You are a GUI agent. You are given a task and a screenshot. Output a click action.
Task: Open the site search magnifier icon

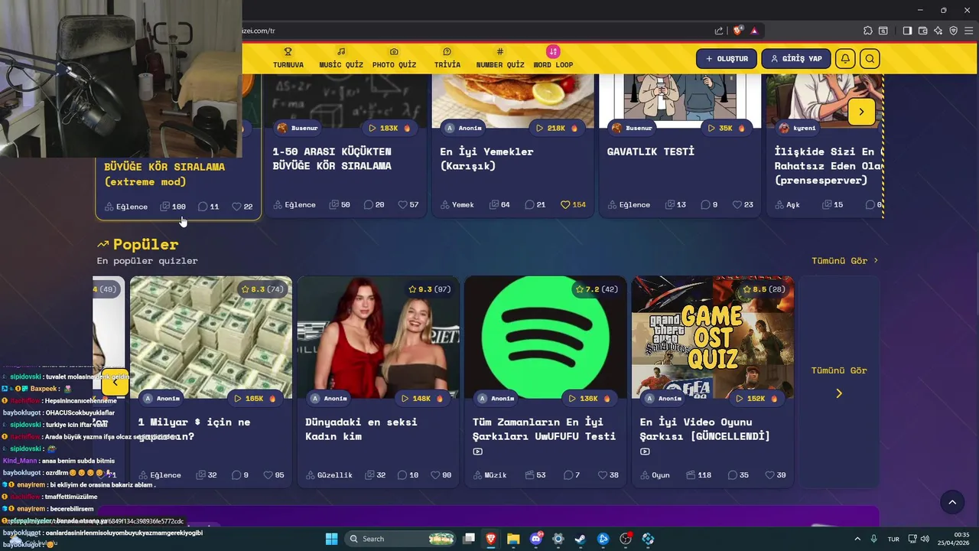(x=870, y=59)
